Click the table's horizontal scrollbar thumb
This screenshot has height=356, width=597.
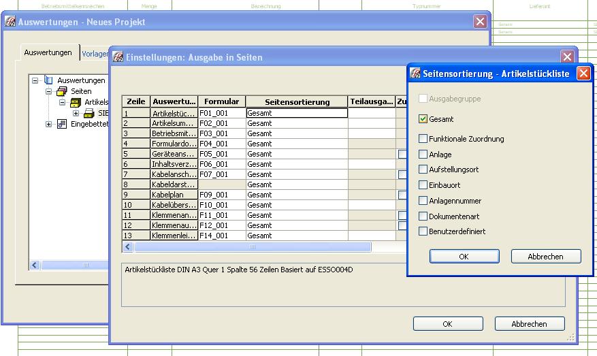coord(253,246)
